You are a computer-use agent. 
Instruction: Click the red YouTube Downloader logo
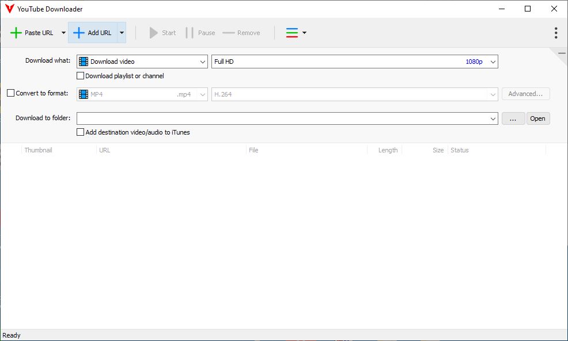(10, 9)
